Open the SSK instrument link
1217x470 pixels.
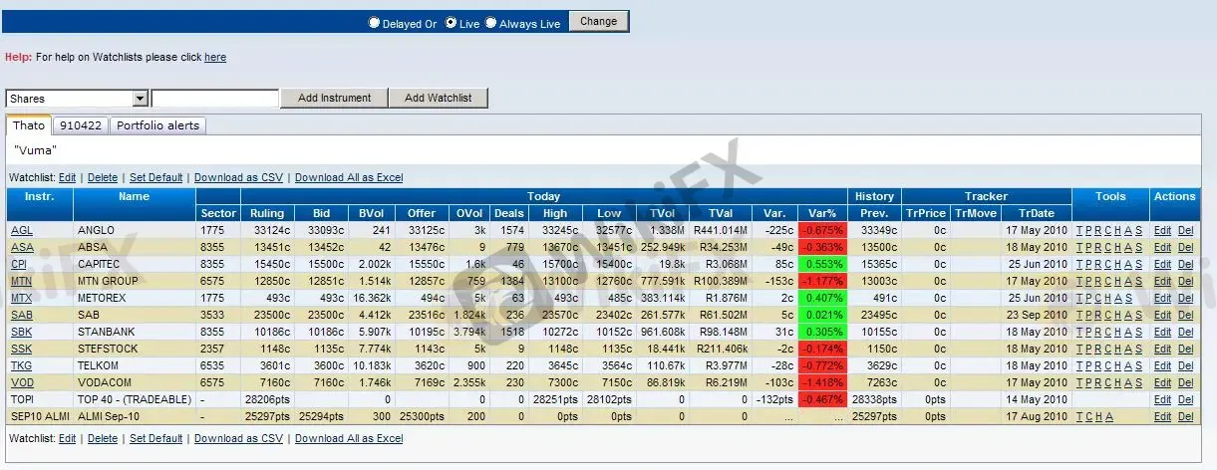click(x=21, y=349)
